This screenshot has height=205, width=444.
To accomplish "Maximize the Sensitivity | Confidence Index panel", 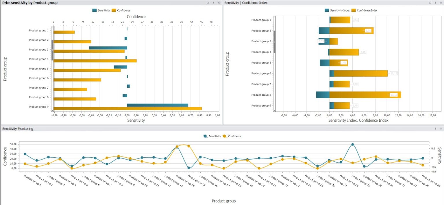I will click(430, 3).
